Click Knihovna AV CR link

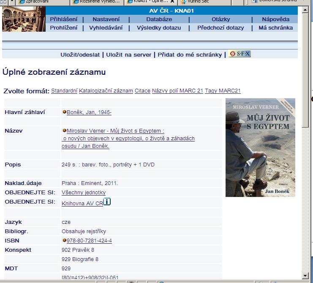point(82,203)
